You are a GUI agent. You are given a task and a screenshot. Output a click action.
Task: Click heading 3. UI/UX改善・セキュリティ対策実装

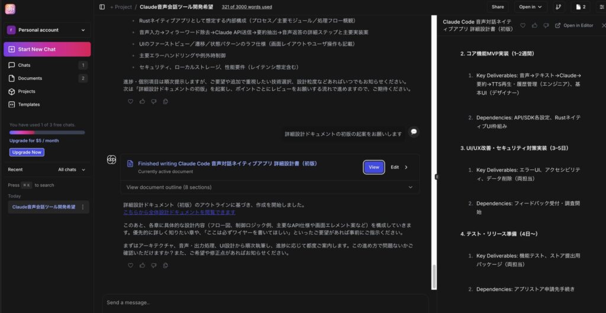514,148
